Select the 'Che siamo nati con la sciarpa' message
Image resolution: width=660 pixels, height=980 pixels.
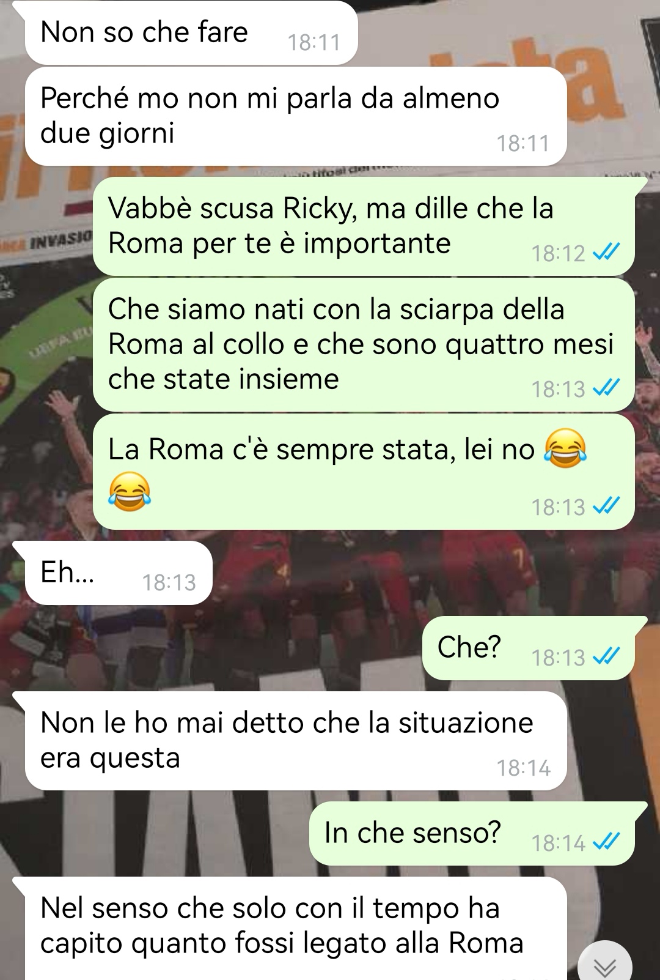[x=364, y=344]
